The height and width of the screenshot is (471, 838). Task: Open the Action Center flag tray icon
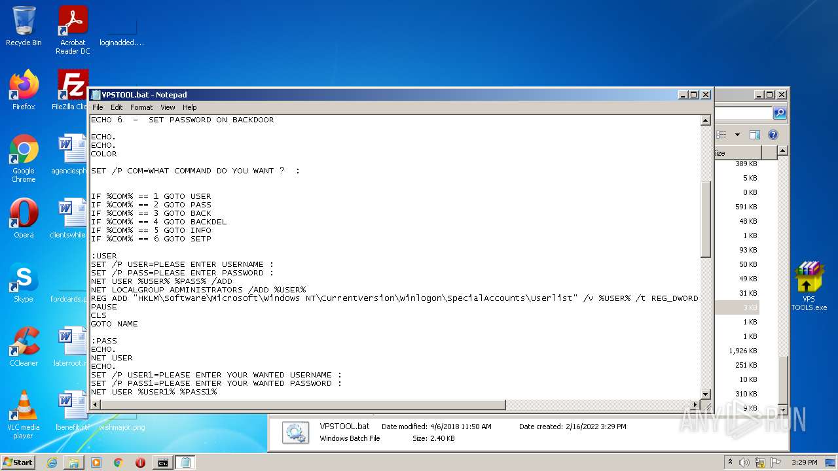(776, 462)
